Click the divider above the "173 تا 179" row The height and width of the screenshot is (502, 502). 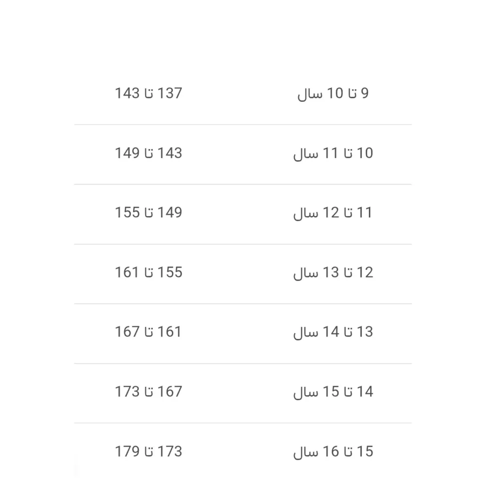tap(243, 423)
